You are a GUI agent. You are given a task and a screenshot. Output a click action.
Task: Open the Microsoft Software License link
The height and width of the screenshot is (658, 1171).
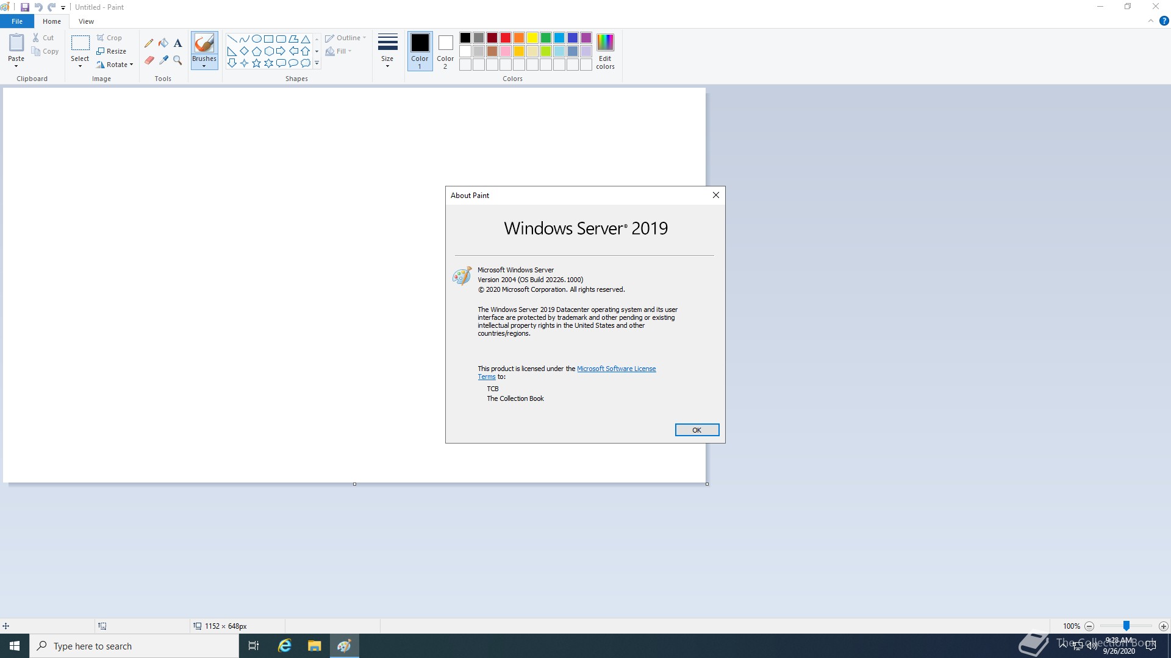[616, 369]
